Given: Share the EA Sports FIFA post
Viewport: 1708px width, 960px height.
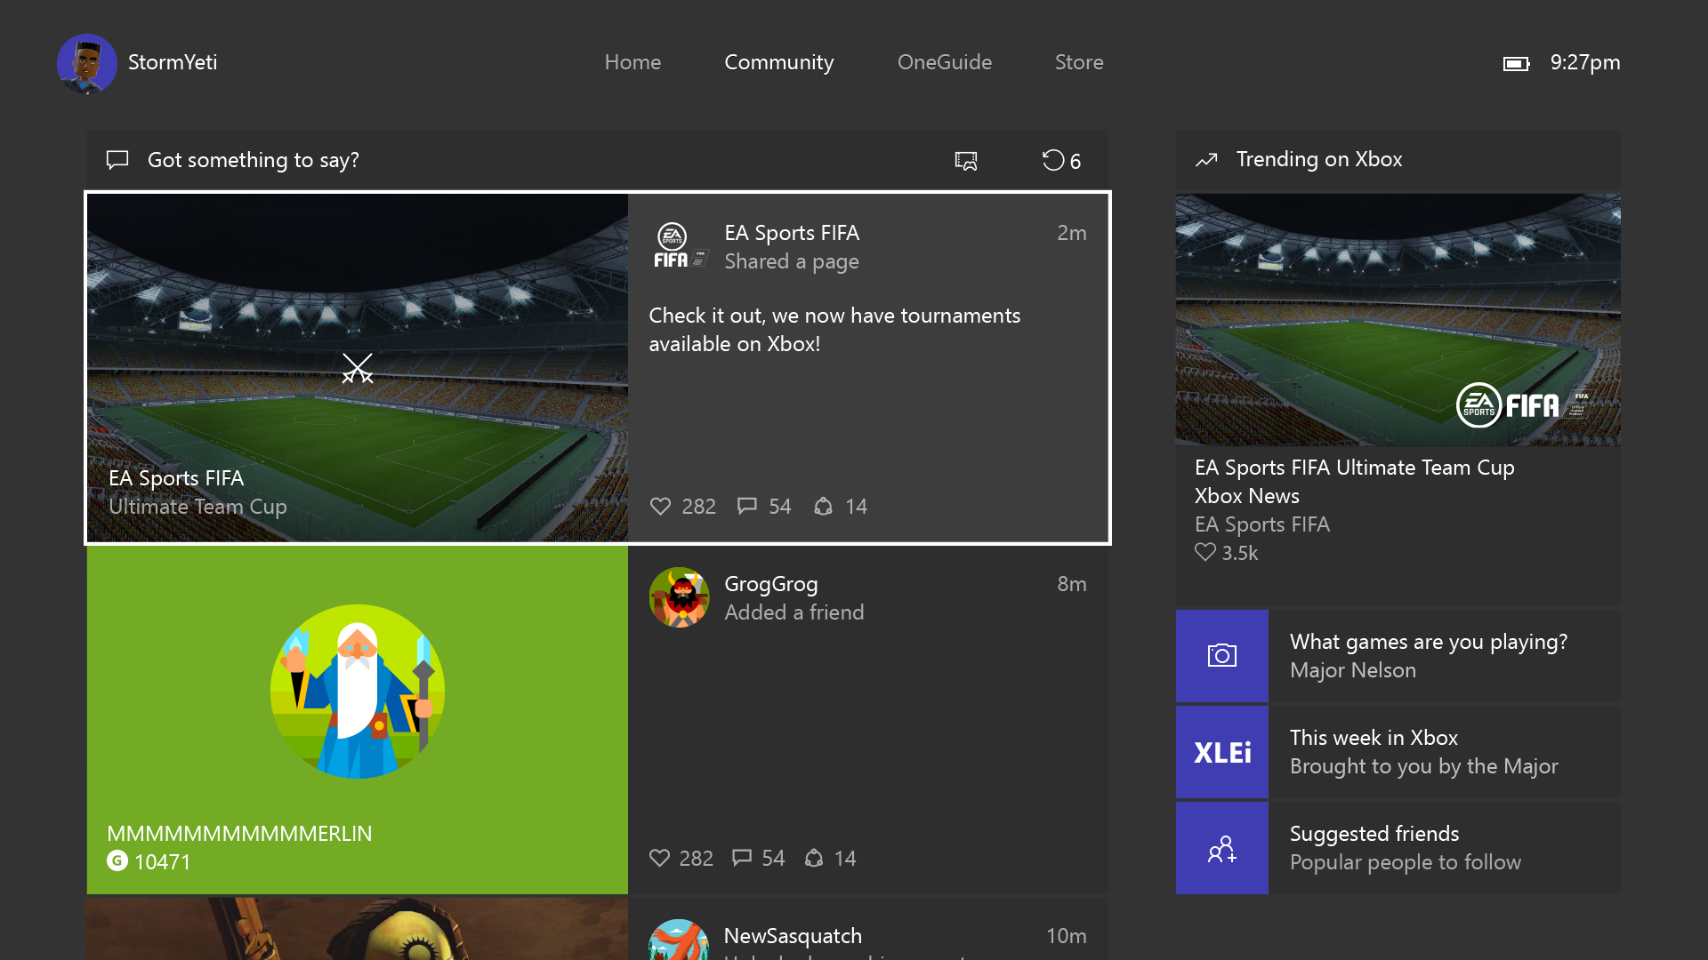Looking at the screenshot, I should click(x=824, y=507).
